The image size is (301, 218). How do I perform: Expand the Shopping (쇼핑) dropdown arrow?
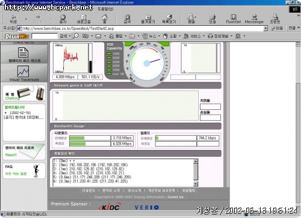point(179,36)
